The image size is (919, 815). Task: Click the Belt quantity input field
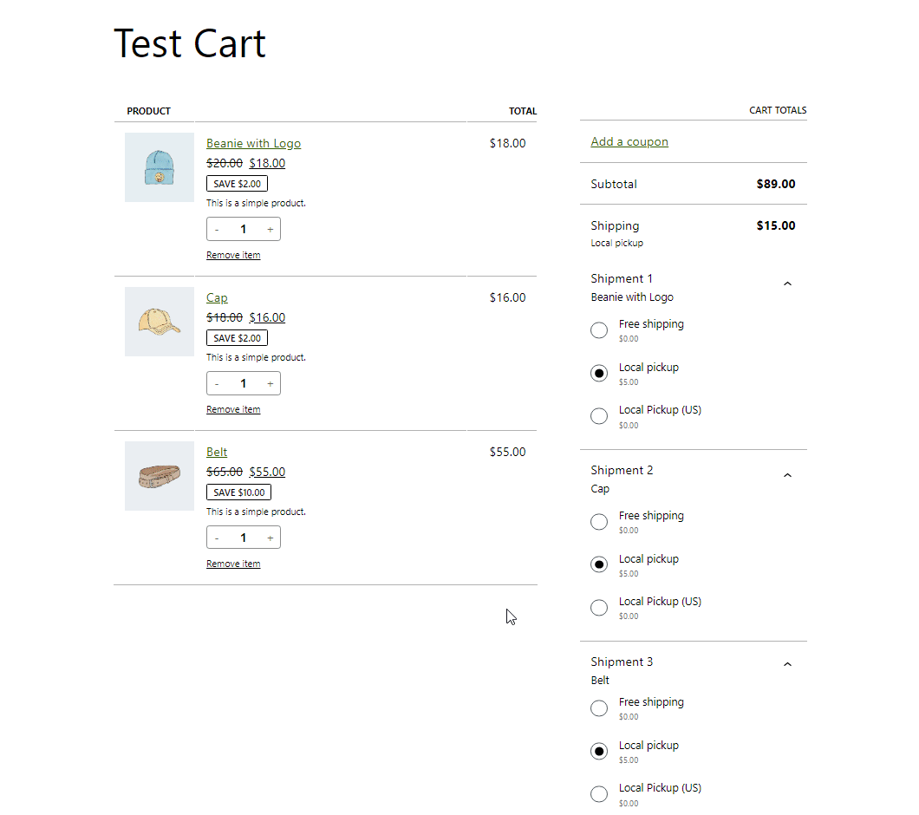point(243,538)
